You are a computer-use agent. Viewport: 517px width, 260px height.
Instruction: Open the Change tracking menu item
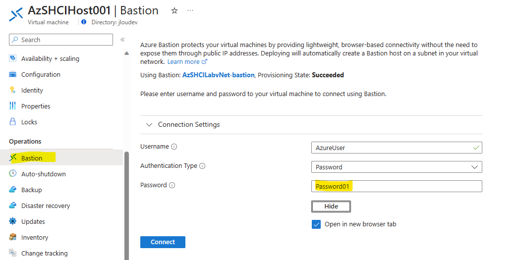45,253
